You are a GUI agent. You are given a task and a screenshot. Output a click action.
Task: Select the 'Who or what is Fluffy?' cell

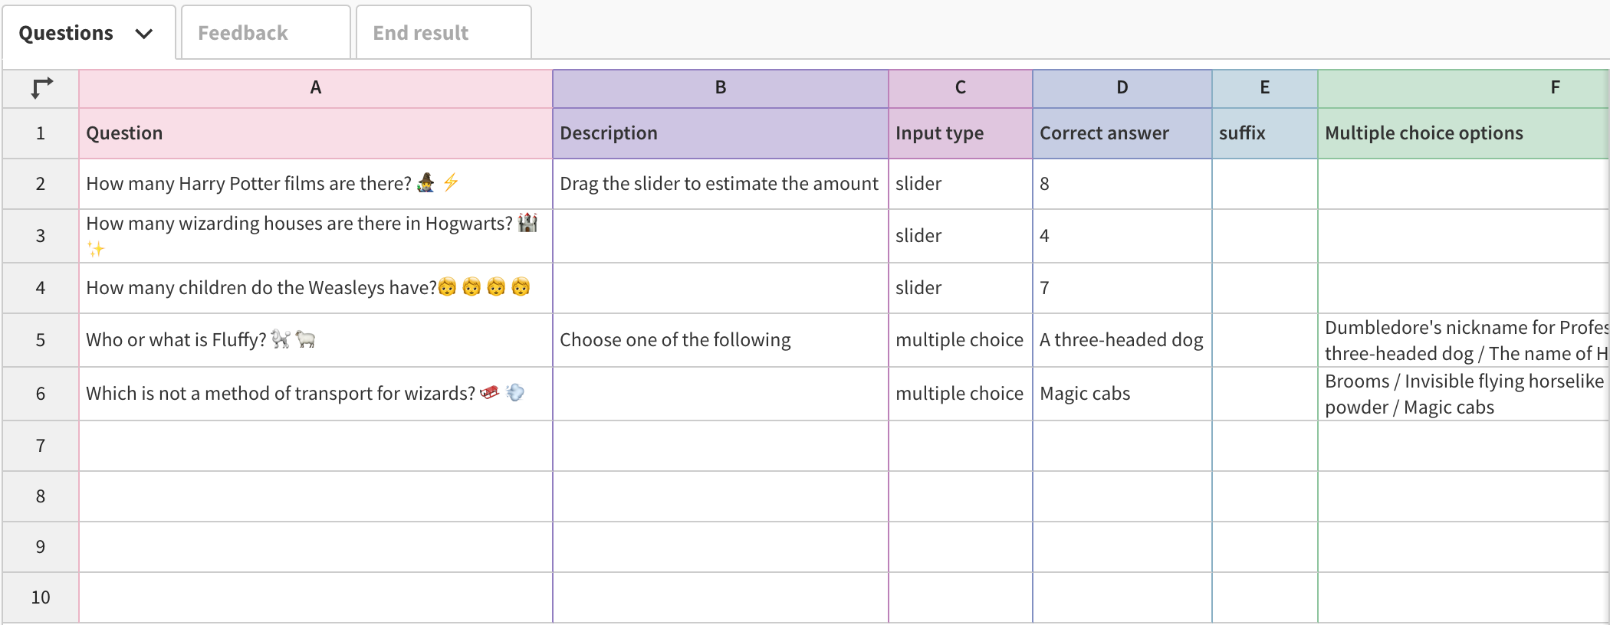[316, 340]
